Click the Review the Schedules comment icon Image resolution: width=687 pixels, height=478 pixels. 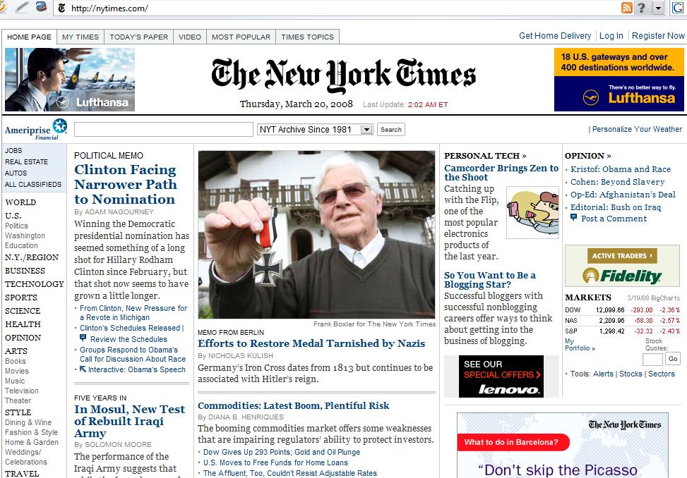point(83,338)
